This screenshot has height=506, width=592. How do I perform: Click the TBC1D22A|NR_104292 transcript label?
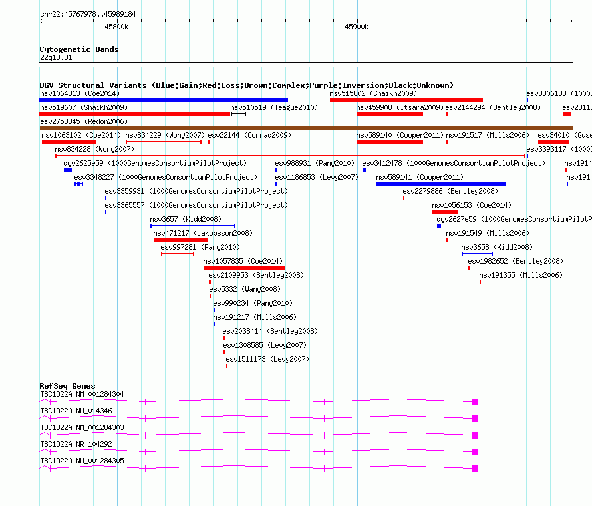pos(76,444)
